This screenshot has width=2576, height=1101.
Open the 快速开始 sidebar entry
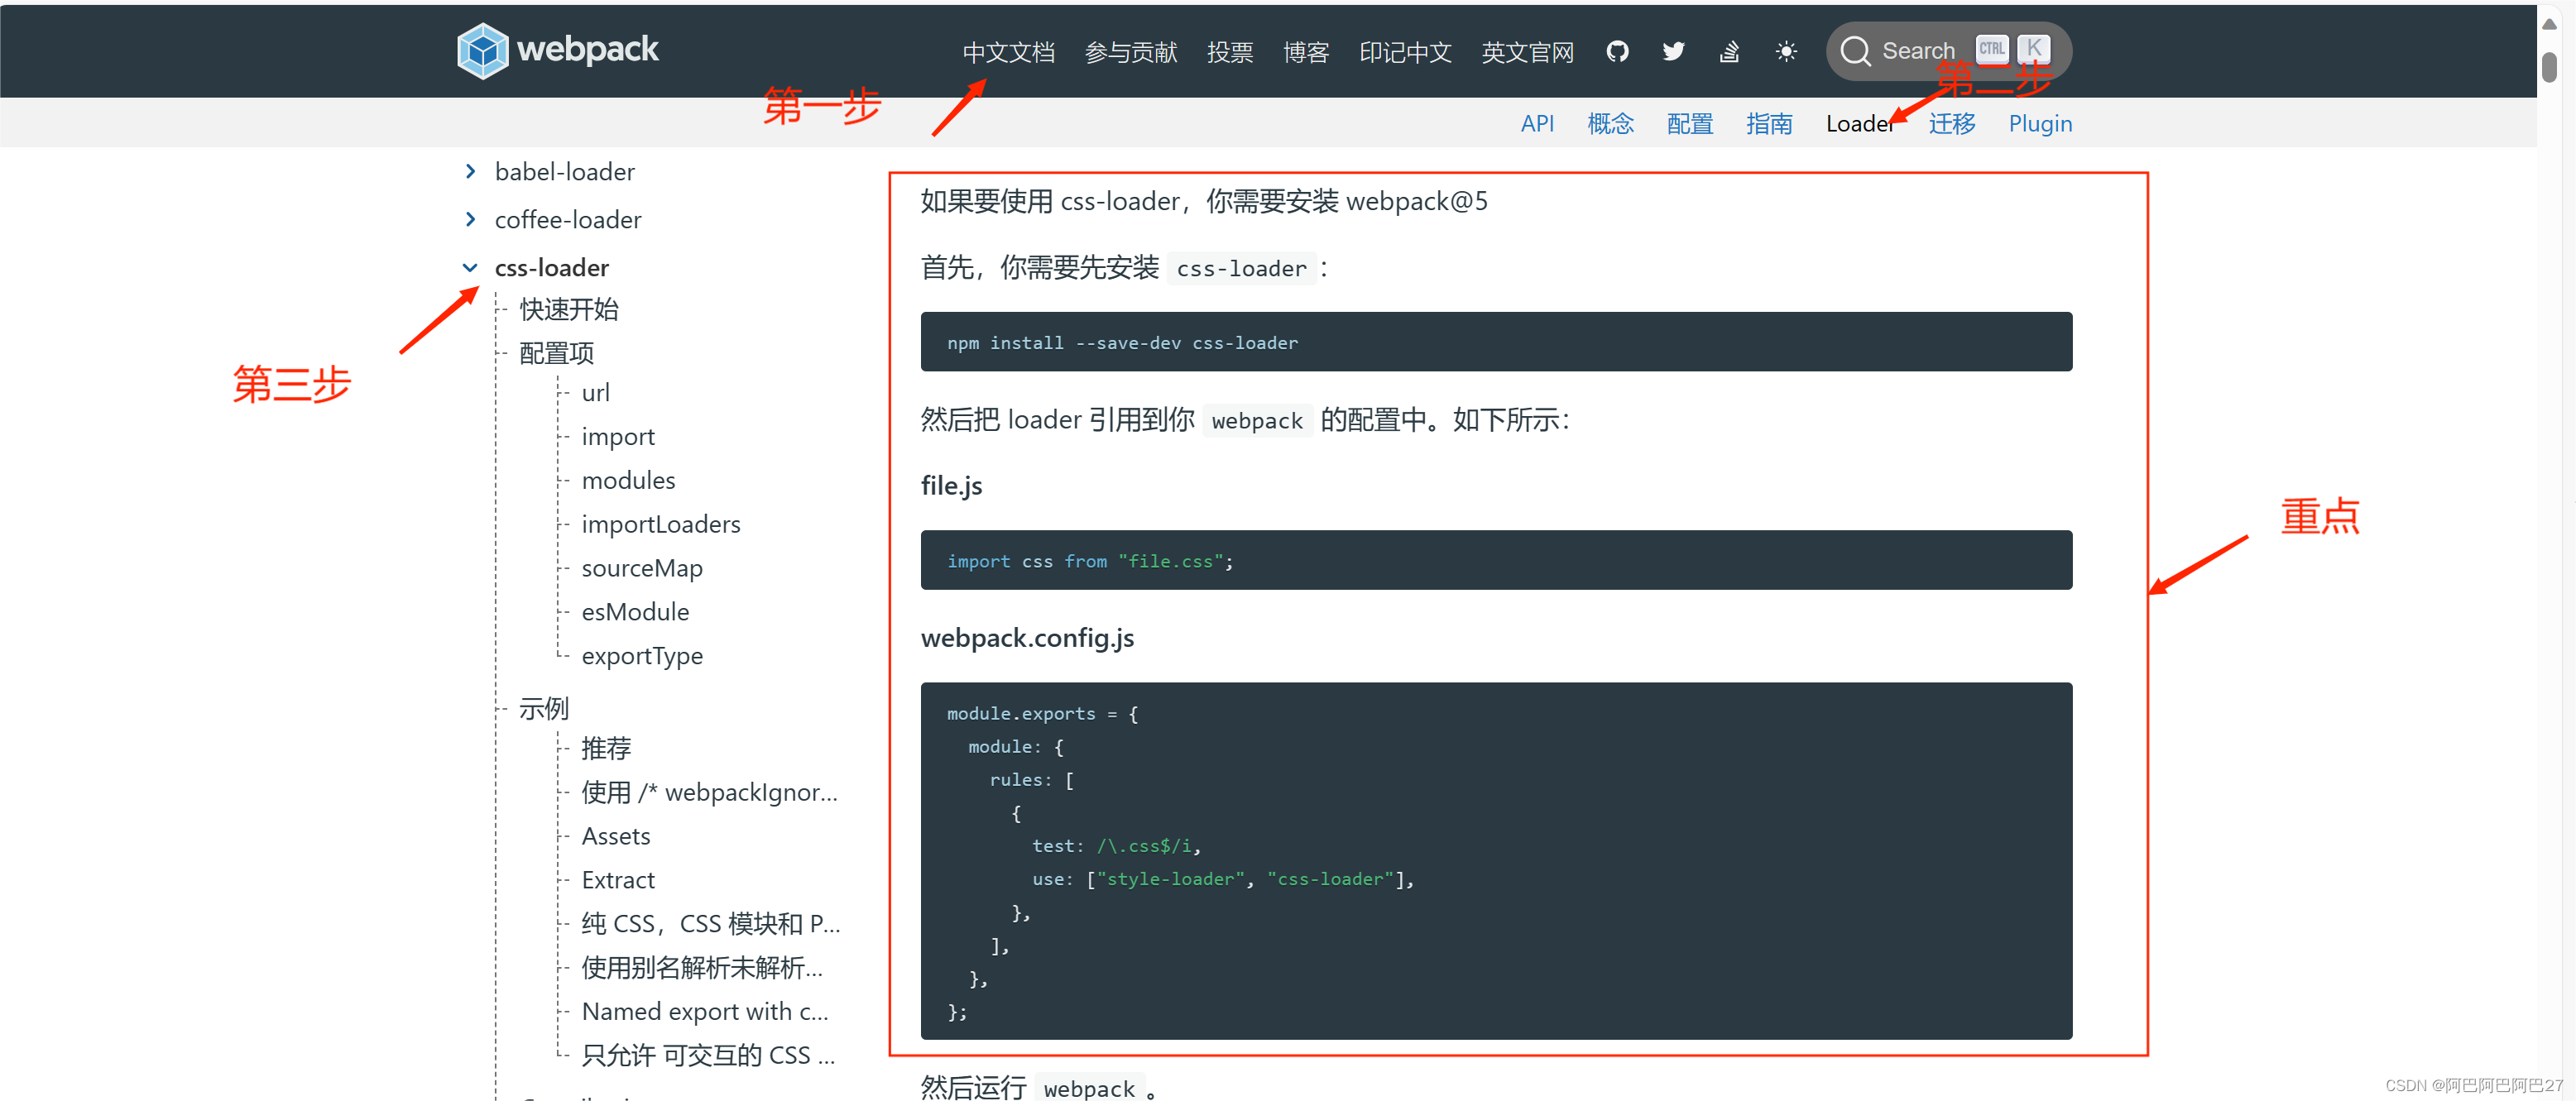568,310
